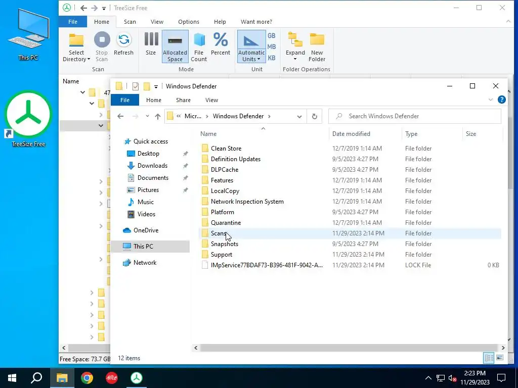Set unit to MB
This screenshot has width=518, height=388.
tap(272, 47)
